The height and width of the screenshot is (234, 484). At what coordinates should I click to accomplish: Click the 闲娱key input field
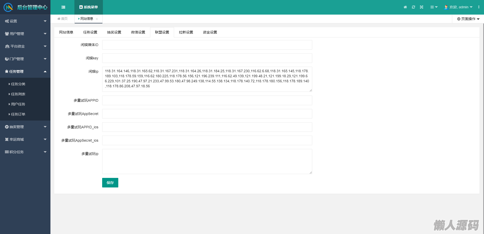tap(207, 58)
